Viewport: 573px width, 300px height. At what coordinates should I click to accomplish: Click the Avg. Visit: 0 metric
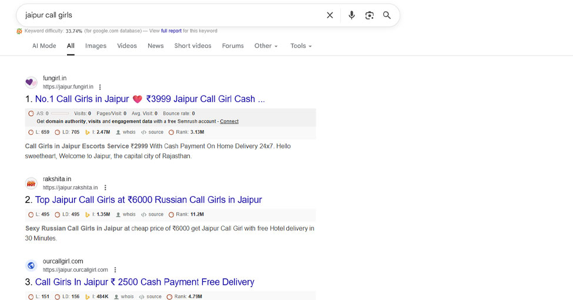tap(145, 113)
